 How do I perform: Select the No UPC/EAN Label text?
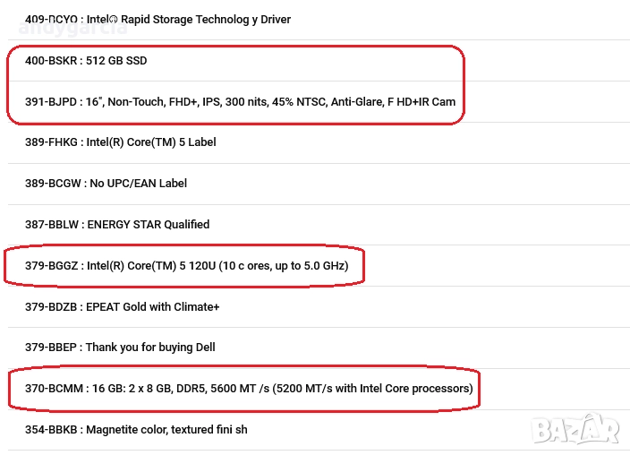(x=139, y=183)
